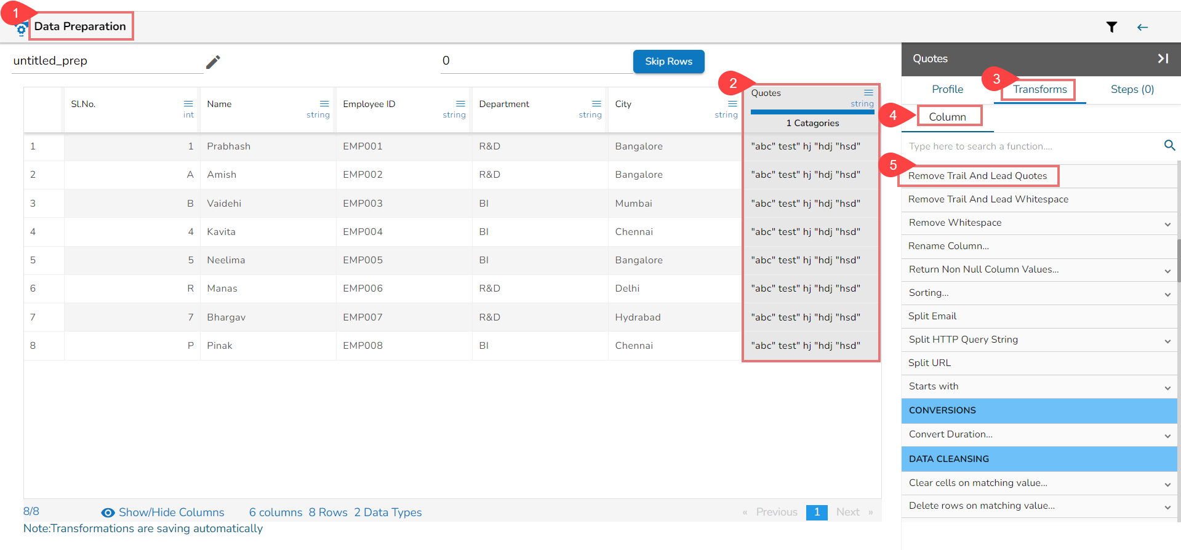
Task: Select page 1 in pagination
Action: point(817,512)
